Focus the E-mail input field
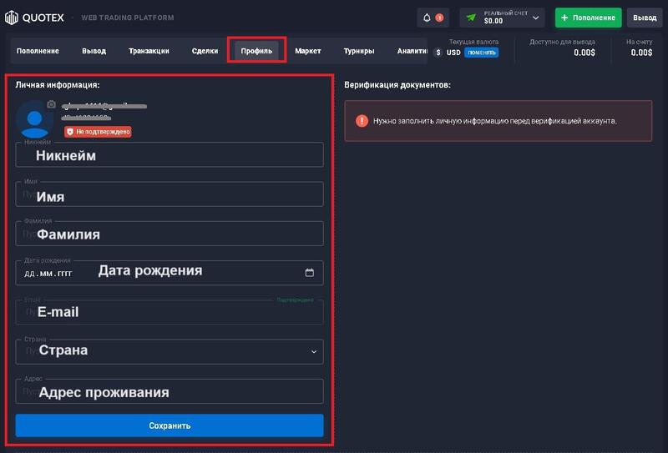Image resolution: width=668 pixels, height=453 pixels. coord(170,312)
